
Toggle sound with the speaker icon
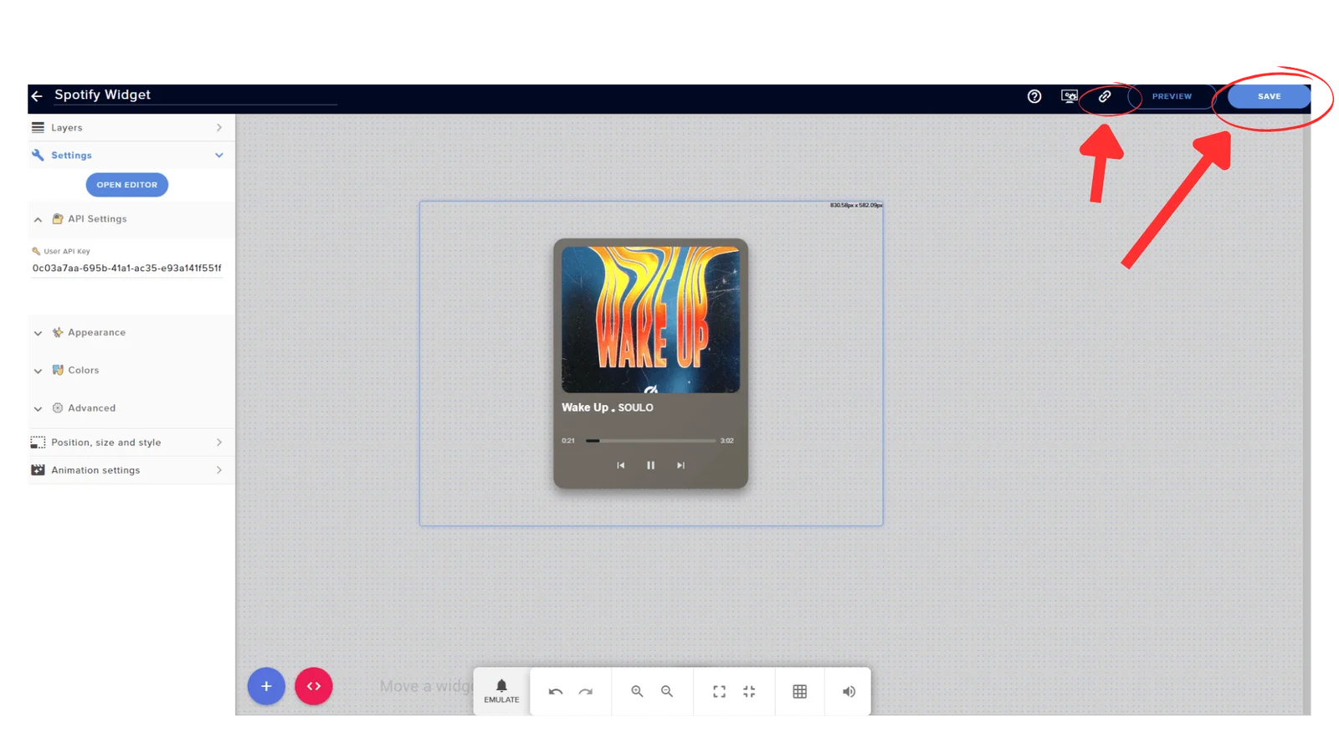[849, 692]
